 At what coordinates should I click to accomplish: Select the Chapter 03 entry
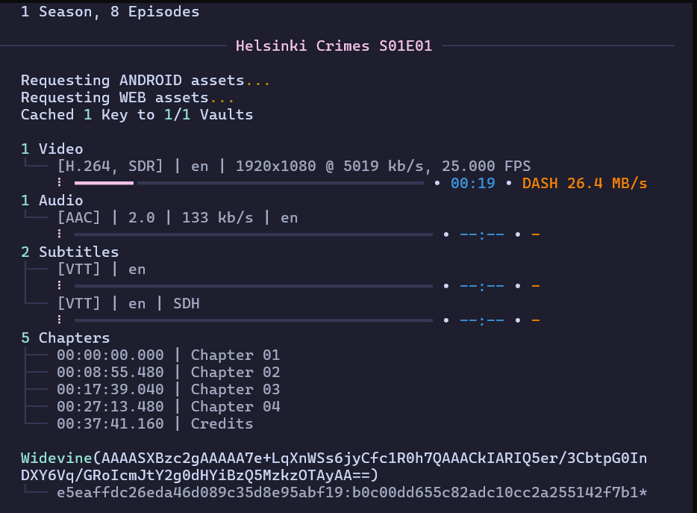(168, 389)
